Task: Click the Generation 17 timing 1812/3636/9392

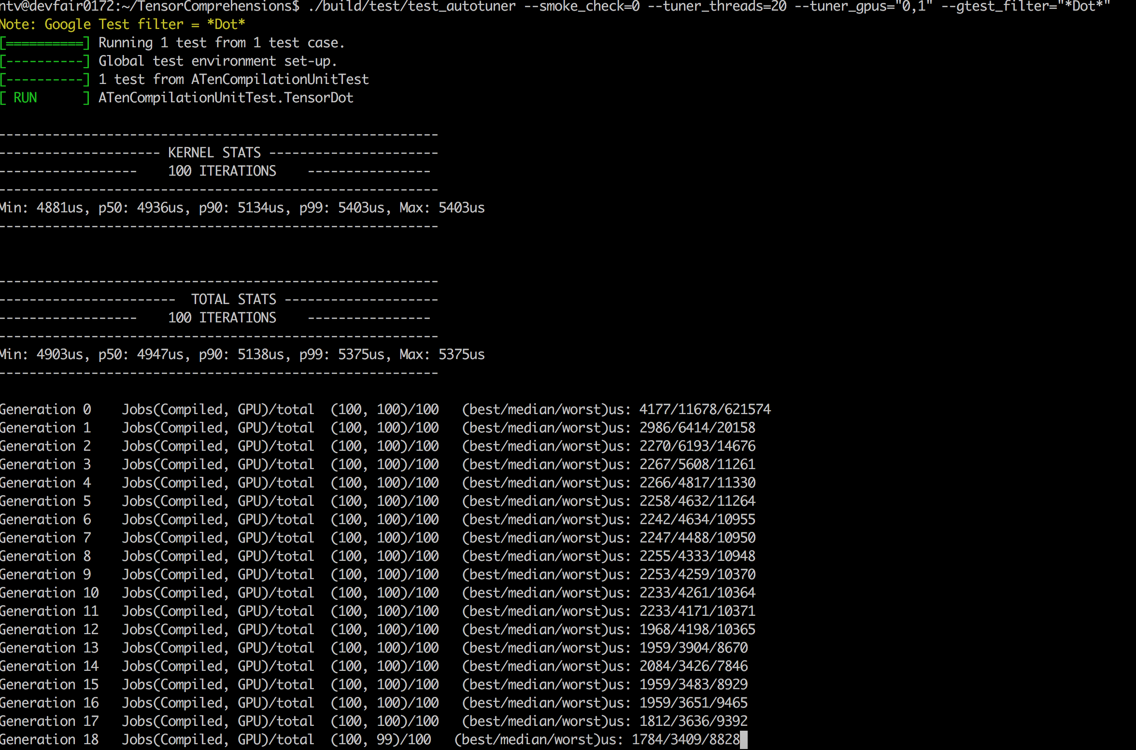Action: [x=693, y=722]
